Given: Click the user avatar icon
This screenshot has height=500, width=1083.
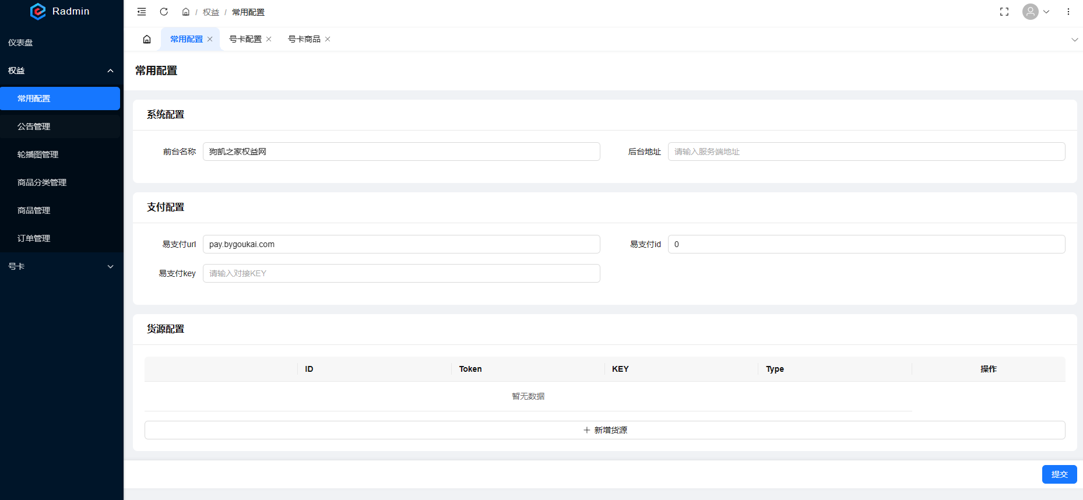Looking at the screenshot, I should pos(1030,12).
